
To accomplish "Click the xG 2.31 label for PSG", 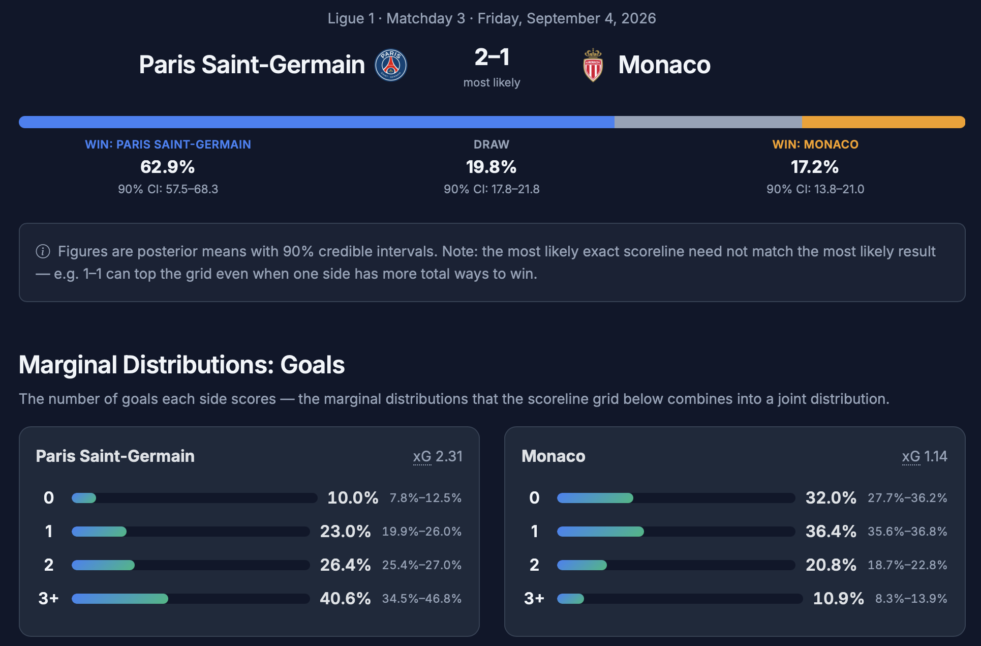I will pos(438,456).
